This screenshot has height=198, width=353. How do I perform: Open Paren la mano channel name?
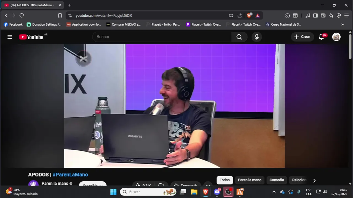click(55, 183)
